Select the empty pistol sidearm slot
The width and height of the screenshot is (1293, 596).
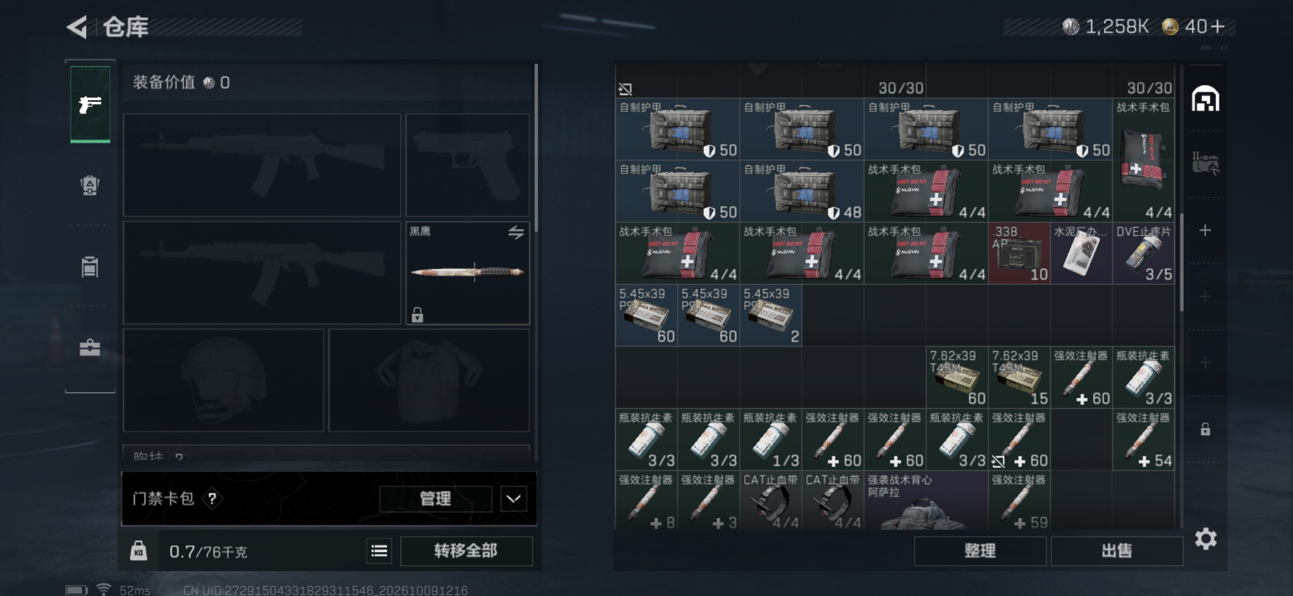pyautogui.click(x=468, y=165)
